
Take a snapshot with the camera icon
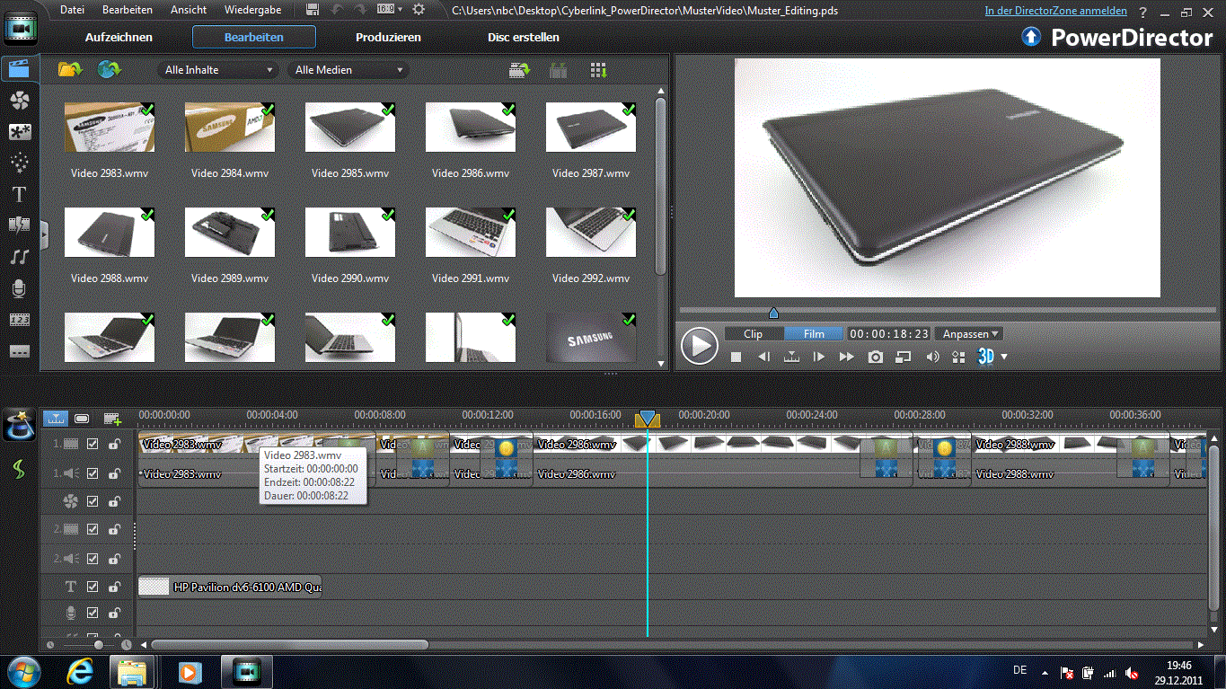point(875,357)
